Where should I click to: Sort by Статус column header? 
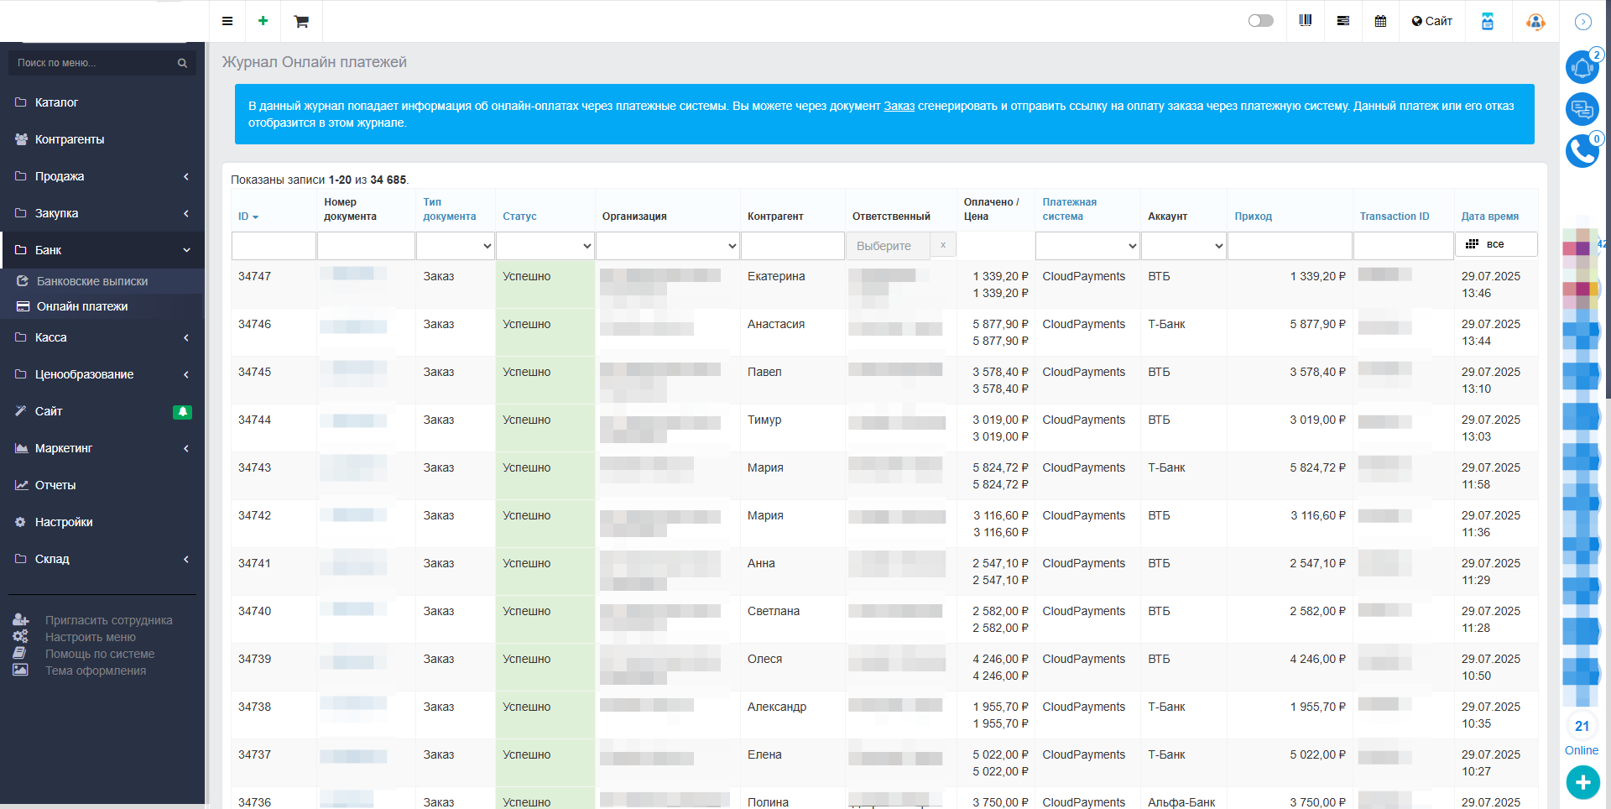[x=519, y=217]
